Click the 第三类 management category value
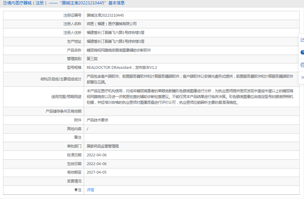304x199 pixels. (x=92, y=59)
